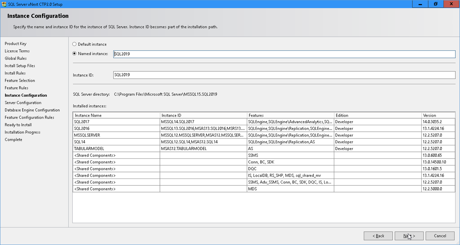Select the SQL2017 instance row
The width and height of the screenshot is (460, 245).
click(x=264, y=122)
